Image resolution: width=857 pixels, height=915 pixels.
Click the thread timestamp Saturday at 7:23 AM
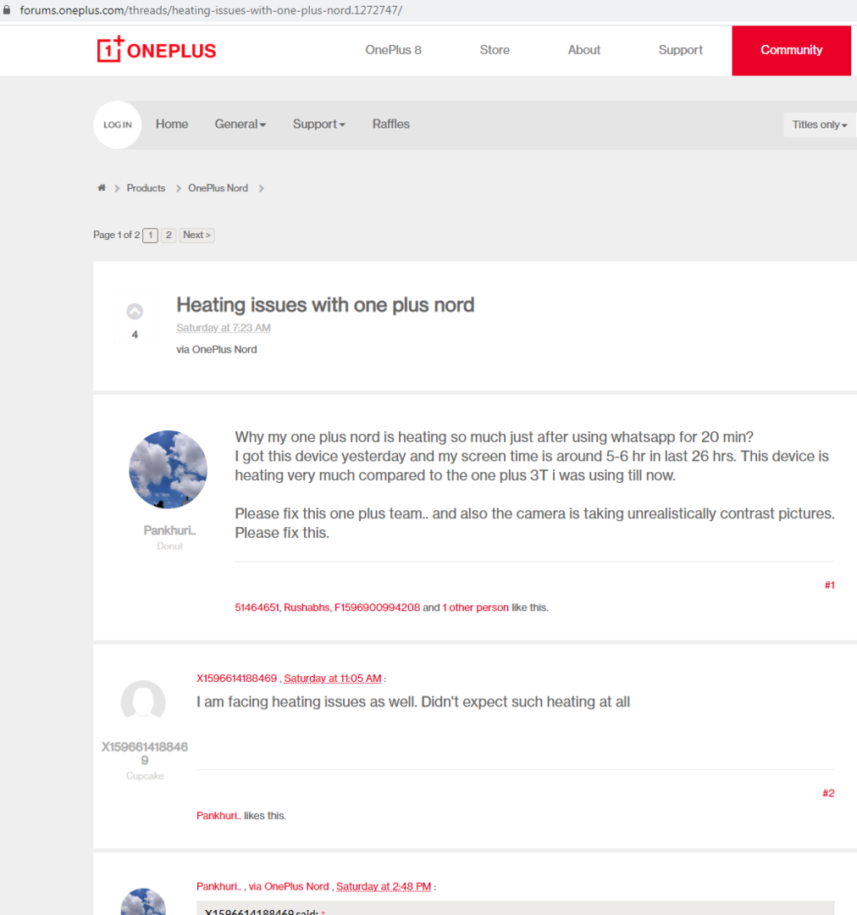[224, 328]
